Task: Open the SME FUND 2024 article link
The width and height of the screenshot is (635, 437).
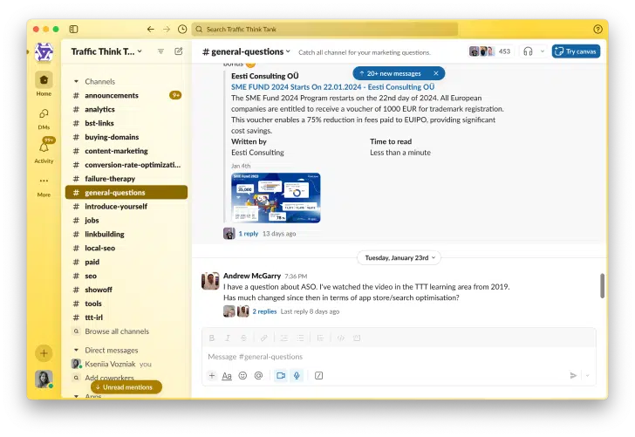Action: pyautogui.click(x=332, y=87)
